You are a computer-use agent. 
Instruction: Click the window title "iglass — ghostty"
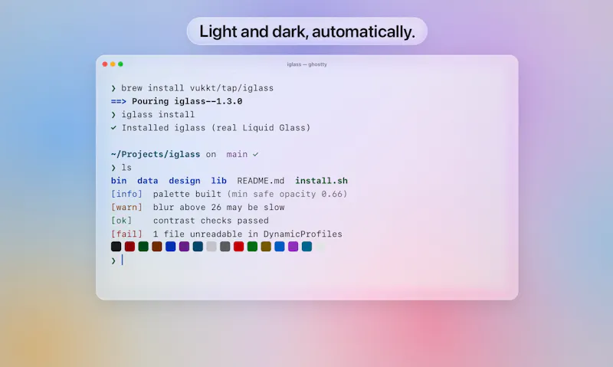(x=307, y=64)
